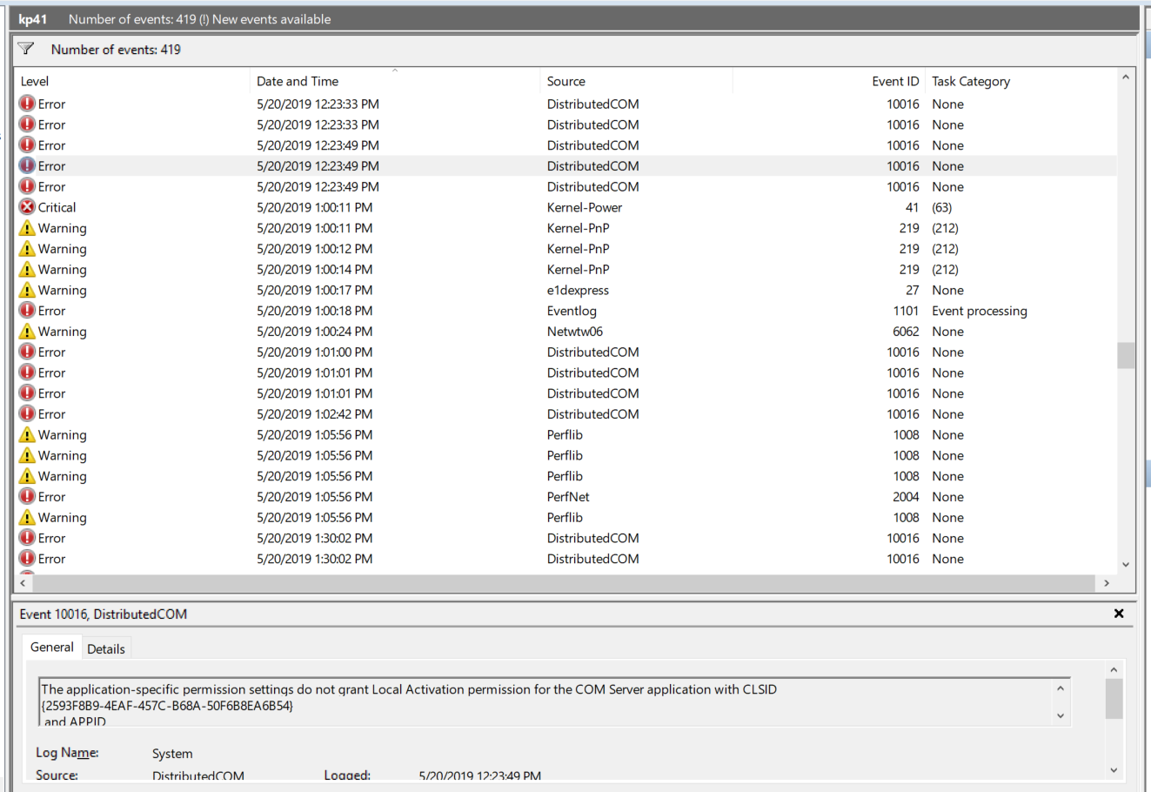The image size is (1151, 792).
Task: Click the 5/20/2019 1:02:42 PM date cell
Action: click(x=315, y=414)
